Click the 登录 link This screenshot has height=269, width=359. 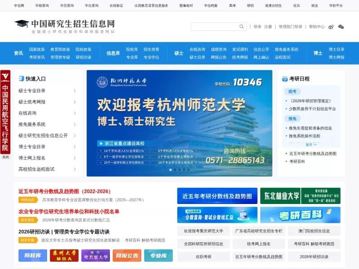[257, 27]
